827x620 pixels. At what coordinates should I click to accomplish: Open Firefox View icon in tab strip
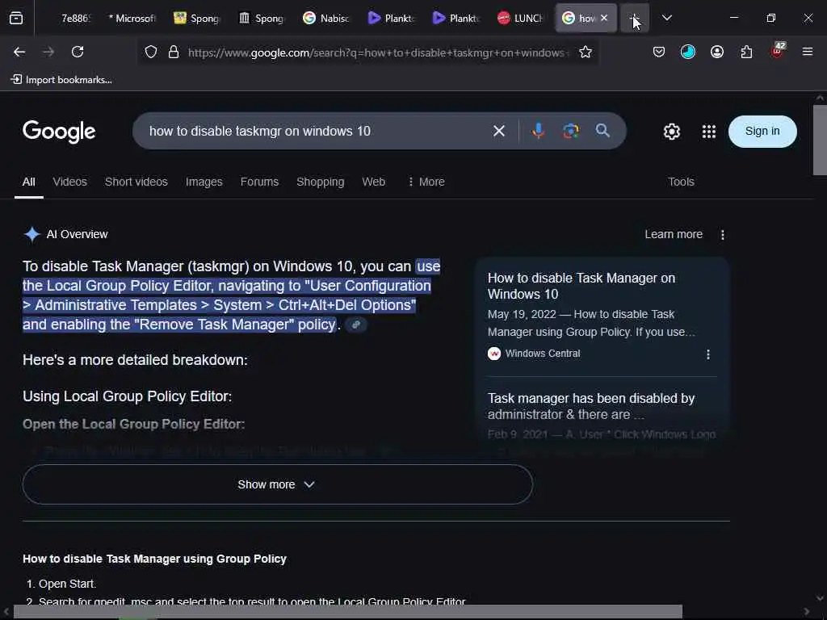coord(16,18)
